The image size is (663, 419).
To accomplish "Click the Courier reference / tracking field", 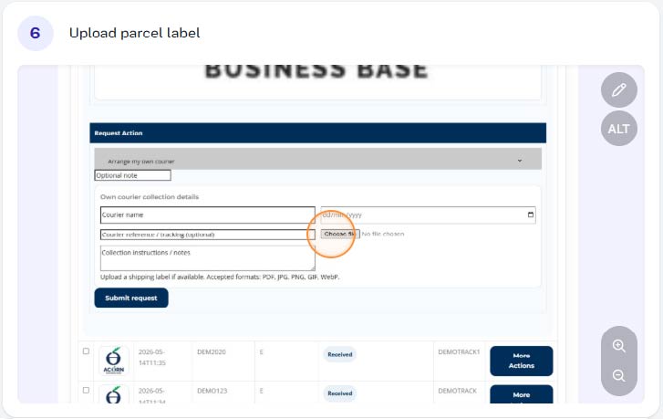I will click(208, 235).
